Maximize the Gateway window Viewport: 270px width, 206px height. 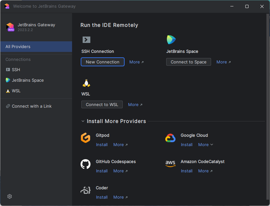coord(247,6)
